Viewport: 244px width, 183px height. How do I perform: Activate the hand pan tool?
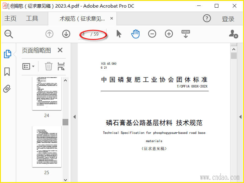click(135, 34)
